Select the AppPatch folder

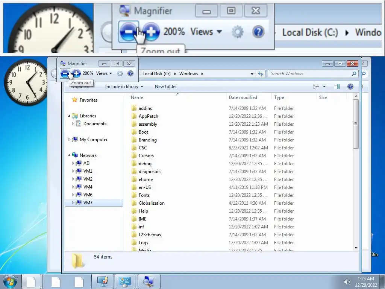(x=148, y=116)
